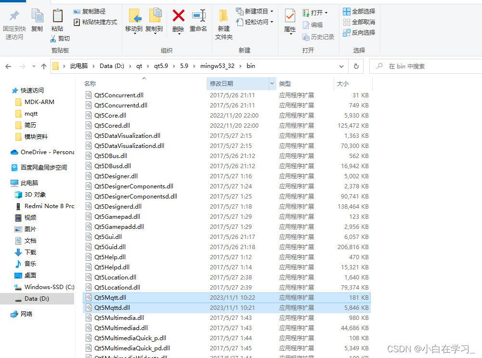Screen dimensions: 482x358
Task: Sort by the Size (大小) column header
Action: coord(343,84)
